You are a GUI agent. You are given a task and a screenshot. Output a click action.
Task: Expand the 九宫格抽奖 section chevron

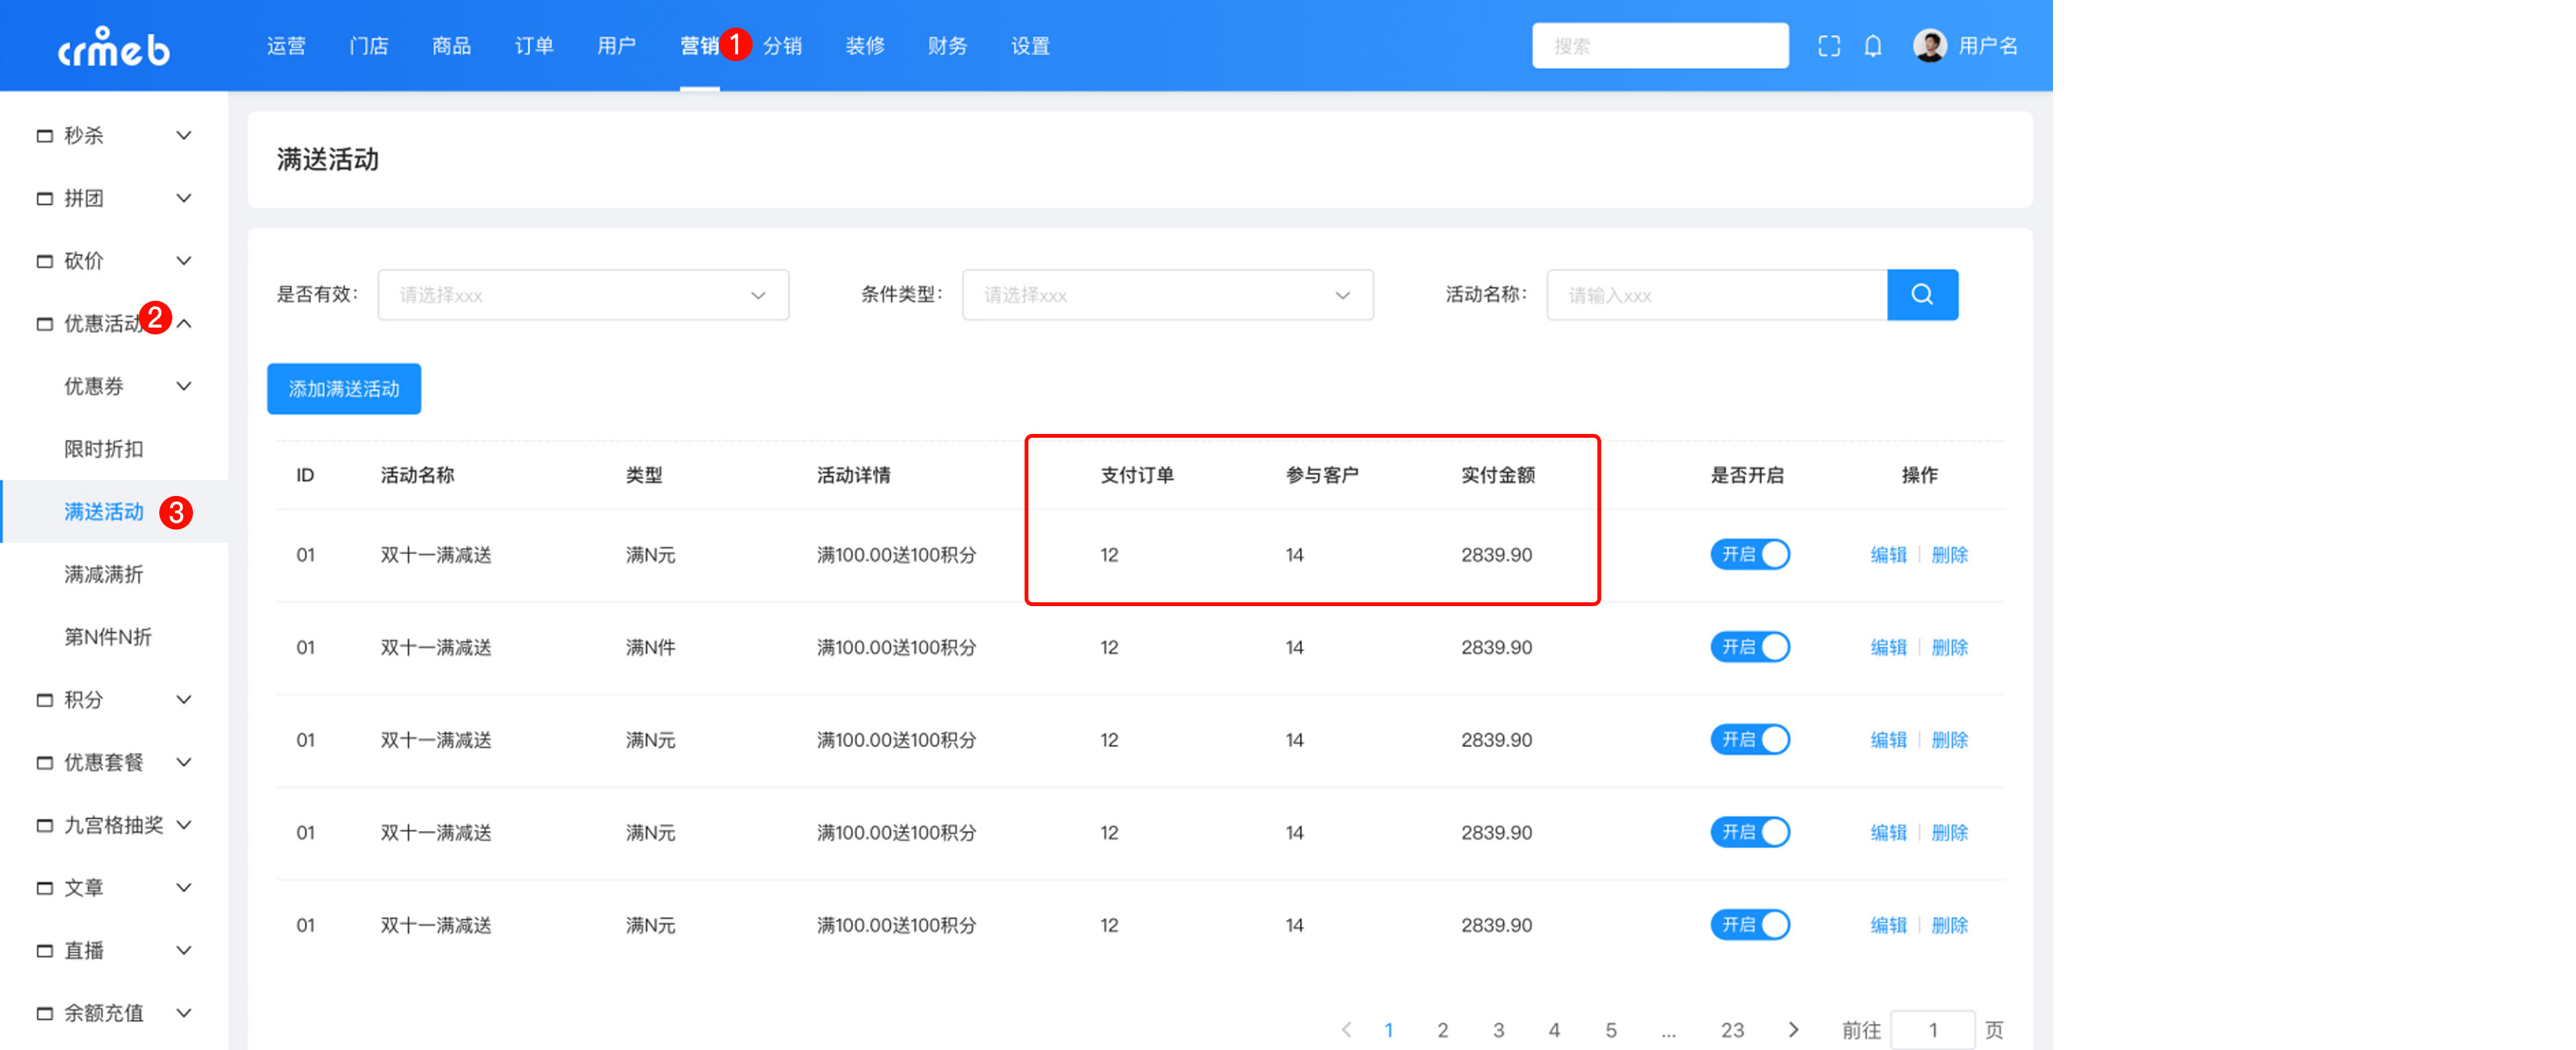click(x=184, y=825)
